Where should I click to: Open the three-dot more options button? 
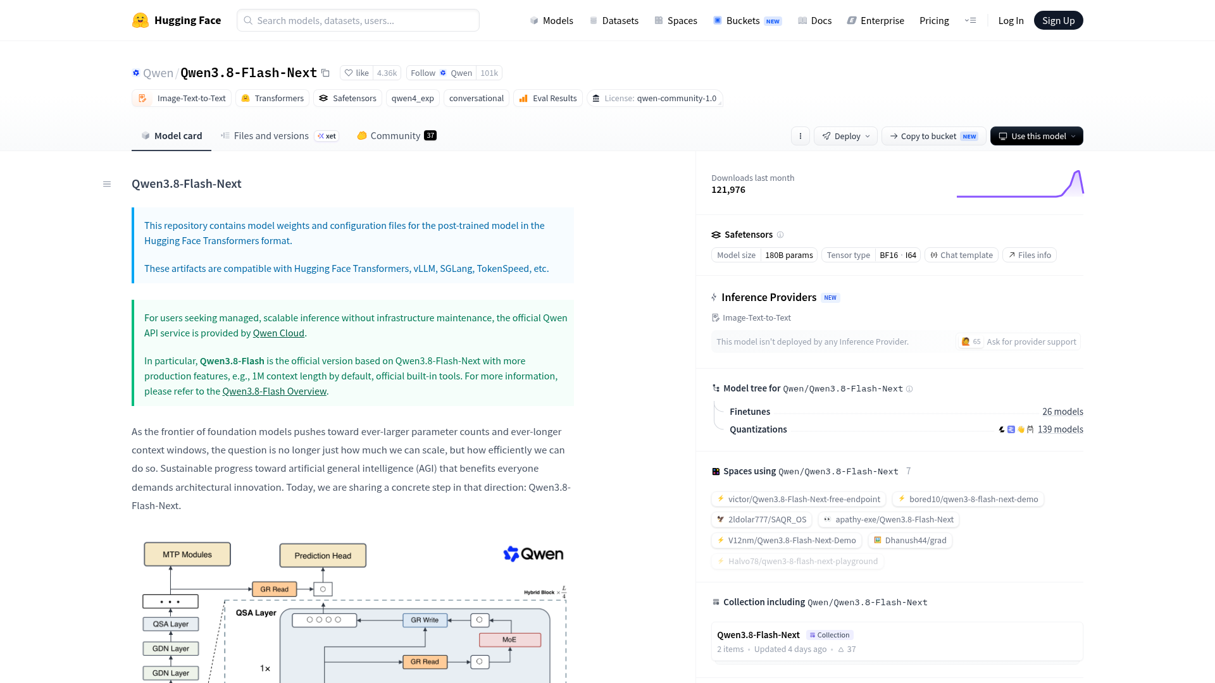(x=801, y=136)
